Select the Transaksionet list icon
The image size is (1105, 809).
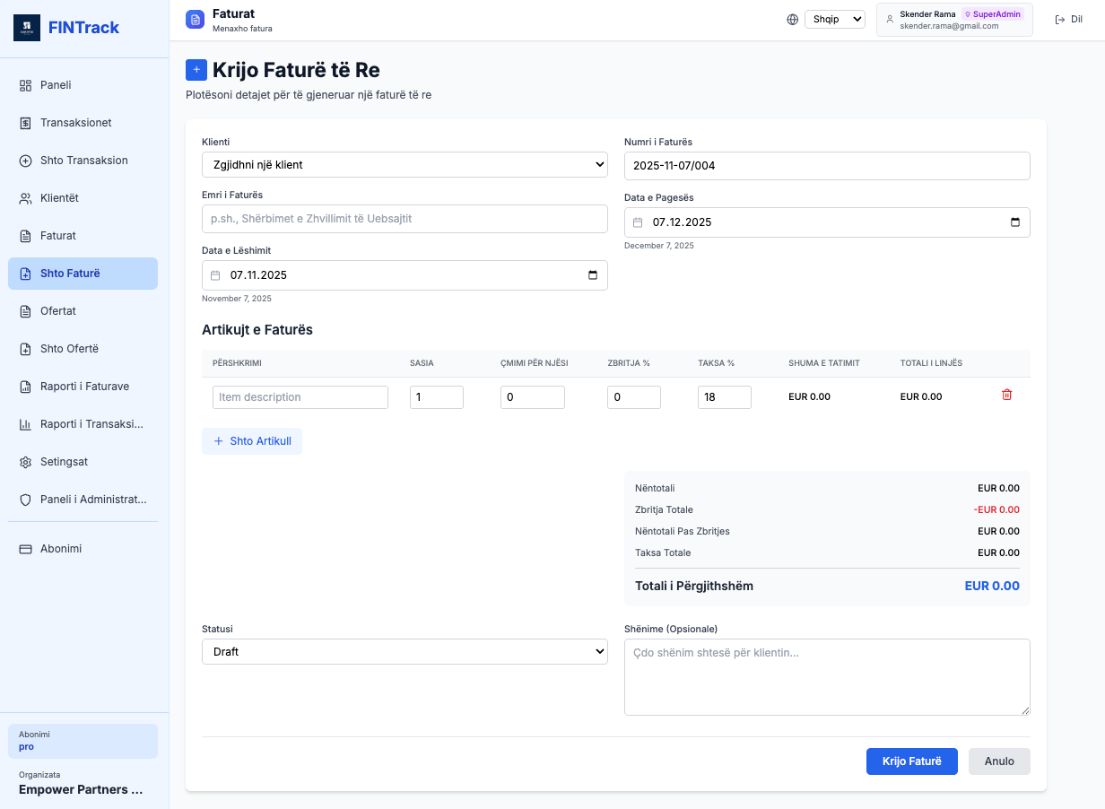click(25, 122)
